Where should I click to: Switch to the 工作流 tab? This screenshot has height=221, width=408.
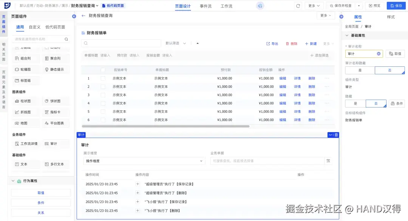coord(226,6)
